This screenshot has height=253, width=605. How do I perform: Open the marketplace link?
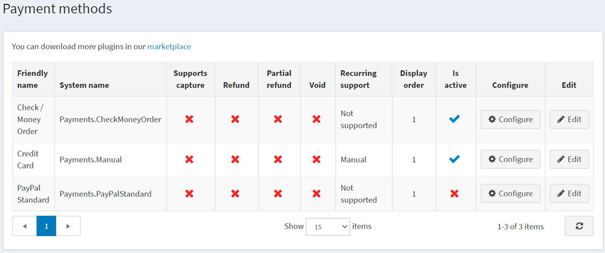click(169, 46)
